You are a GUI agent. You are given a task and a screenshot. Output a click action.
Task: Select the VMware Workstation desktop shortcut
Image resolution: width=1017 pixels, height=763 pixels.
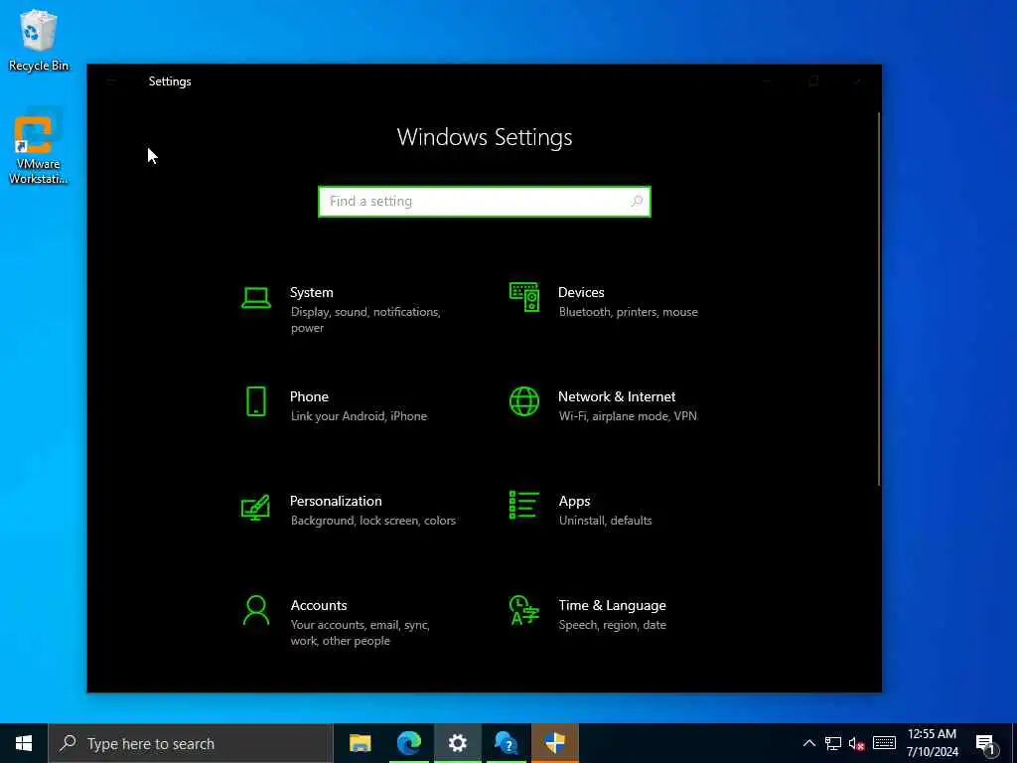(x=39, y=147)
